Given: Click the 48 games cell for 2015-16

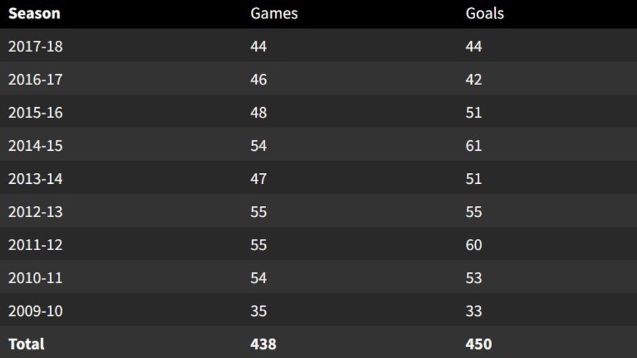Looking at the screenshot, I should [x=259, y=113].
